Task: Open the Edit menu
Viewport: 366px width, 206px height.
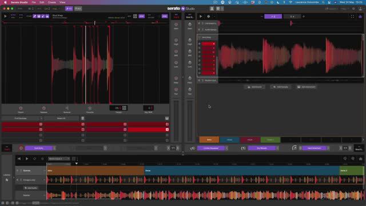Action: [x=42, y=2]
